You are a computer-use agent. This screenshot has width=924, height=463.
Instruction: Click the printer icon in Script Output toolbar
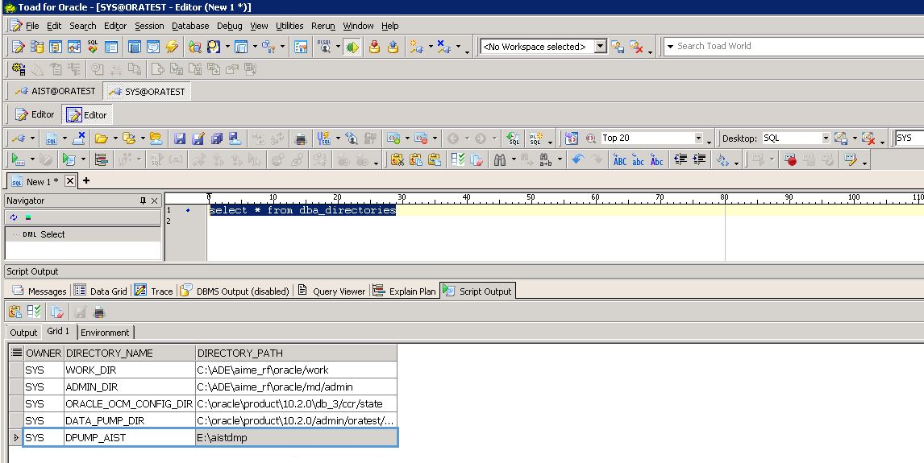pyautogui.click(x=98, y=312)
